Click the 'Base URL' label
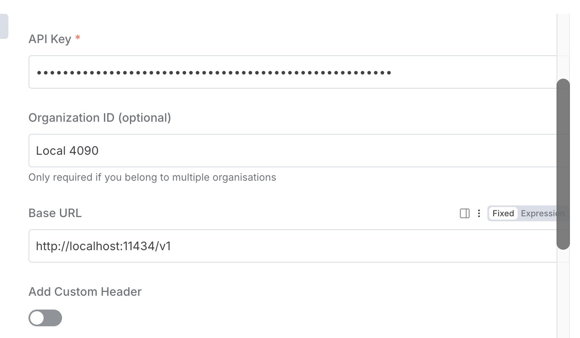580x338 pixels. coord(55,213)
